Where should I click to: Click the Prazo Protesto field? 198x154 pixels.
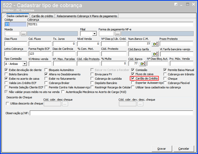177,44
